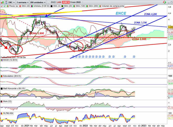Open the ENC ticker dropdown
The image size is (173, 127).
tap(12, 2)
